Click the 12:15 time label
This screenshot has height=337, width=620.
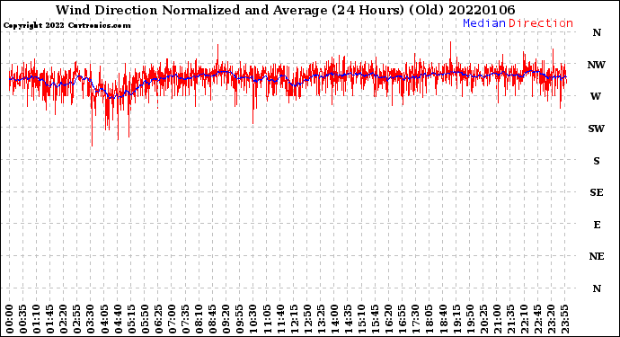tap(294, 319)
